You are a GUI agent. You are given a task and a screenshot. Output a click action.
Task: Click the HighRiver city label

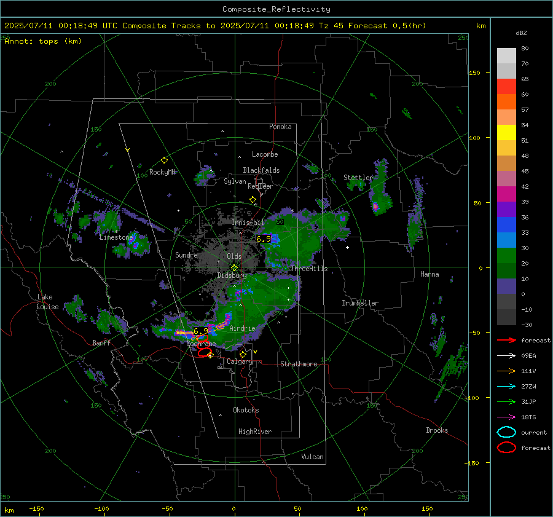click(x=255, y=432)
